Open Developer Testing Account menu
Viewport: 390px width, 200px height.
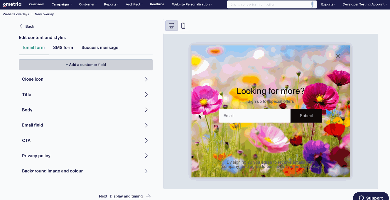coord(364,4)
